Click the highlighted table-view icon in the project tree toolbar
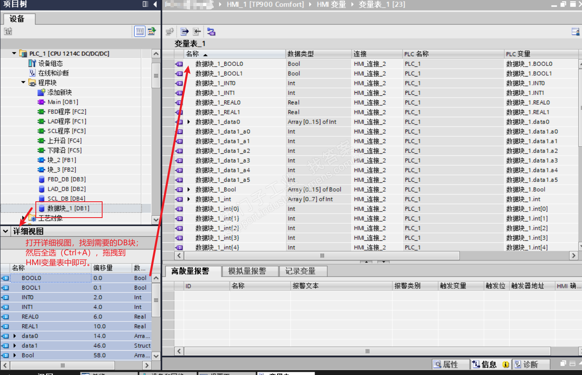582x375 pixels. [x=140, y=31]
